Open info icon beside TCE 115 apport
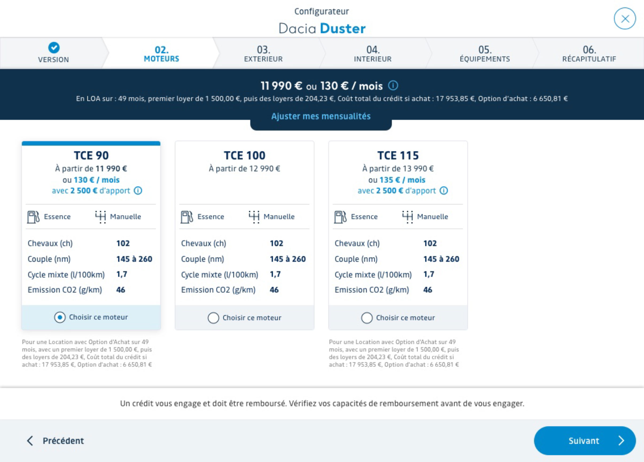The height and width of the screenshot is (462, 644). 444,191
